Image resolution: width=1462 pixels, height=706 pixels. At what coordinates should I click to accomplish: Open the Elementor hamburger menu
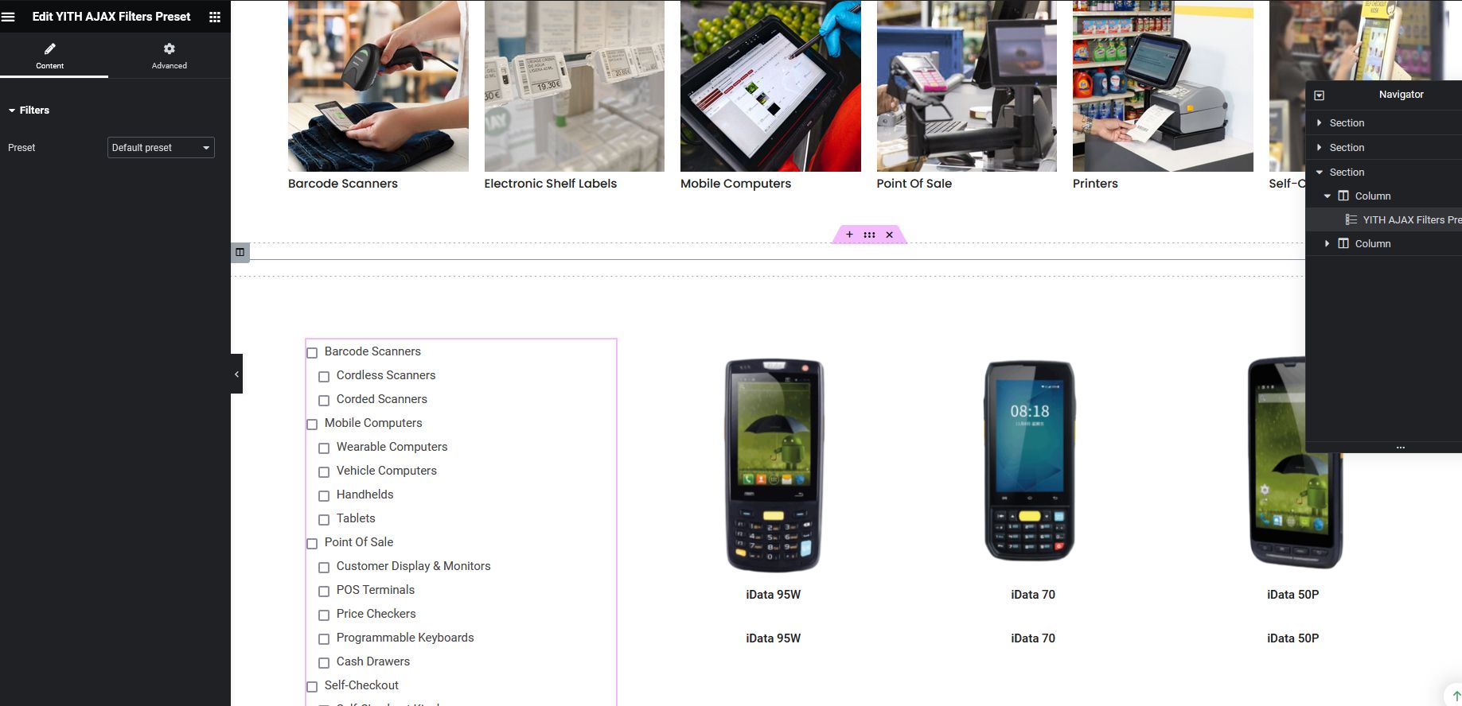pos(9,17)
